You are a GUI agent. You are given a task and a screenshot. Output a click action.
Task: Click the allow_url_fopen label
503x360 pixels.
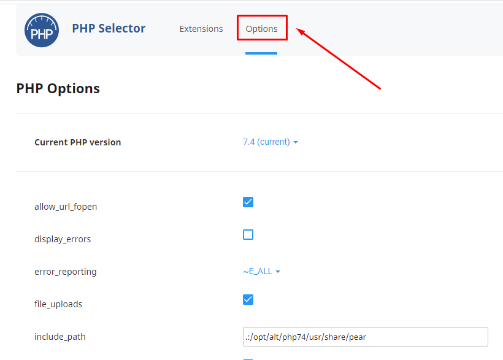tap(66, 207)
